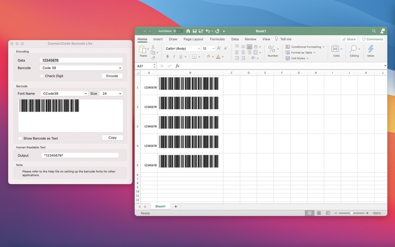
Task: Switch to Page Layout view in status bar
Action: coord(318,213)
